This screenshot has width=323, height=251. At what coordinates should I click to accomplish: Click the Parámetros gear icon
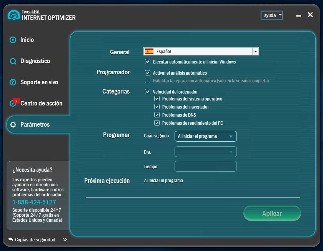(13, 125)
